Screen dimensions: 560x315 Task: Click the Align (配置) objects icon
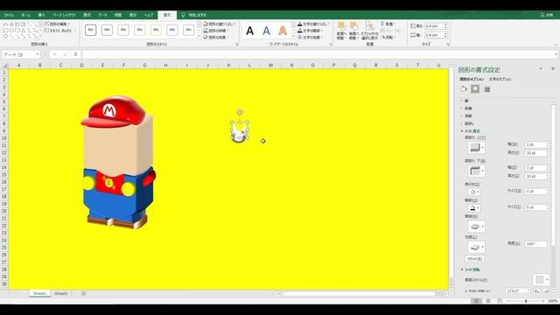pos(382,24)
